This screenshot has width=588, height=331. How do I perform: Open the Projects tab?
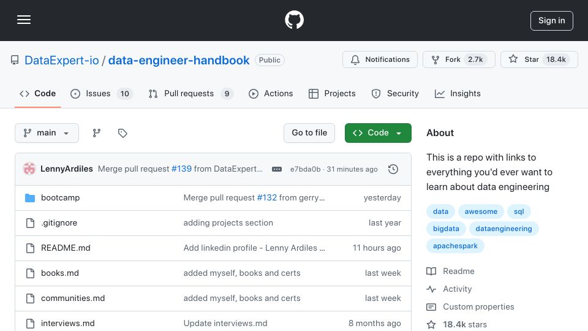332,93
